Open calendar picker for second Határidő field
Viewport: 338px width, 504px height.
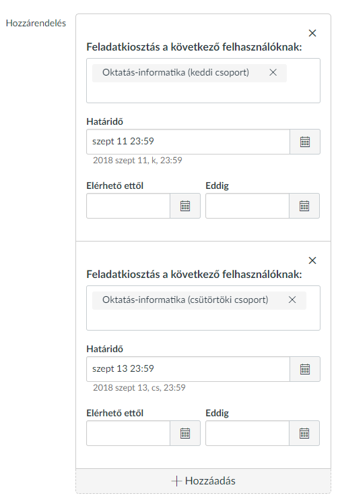(x=304, y=369)
